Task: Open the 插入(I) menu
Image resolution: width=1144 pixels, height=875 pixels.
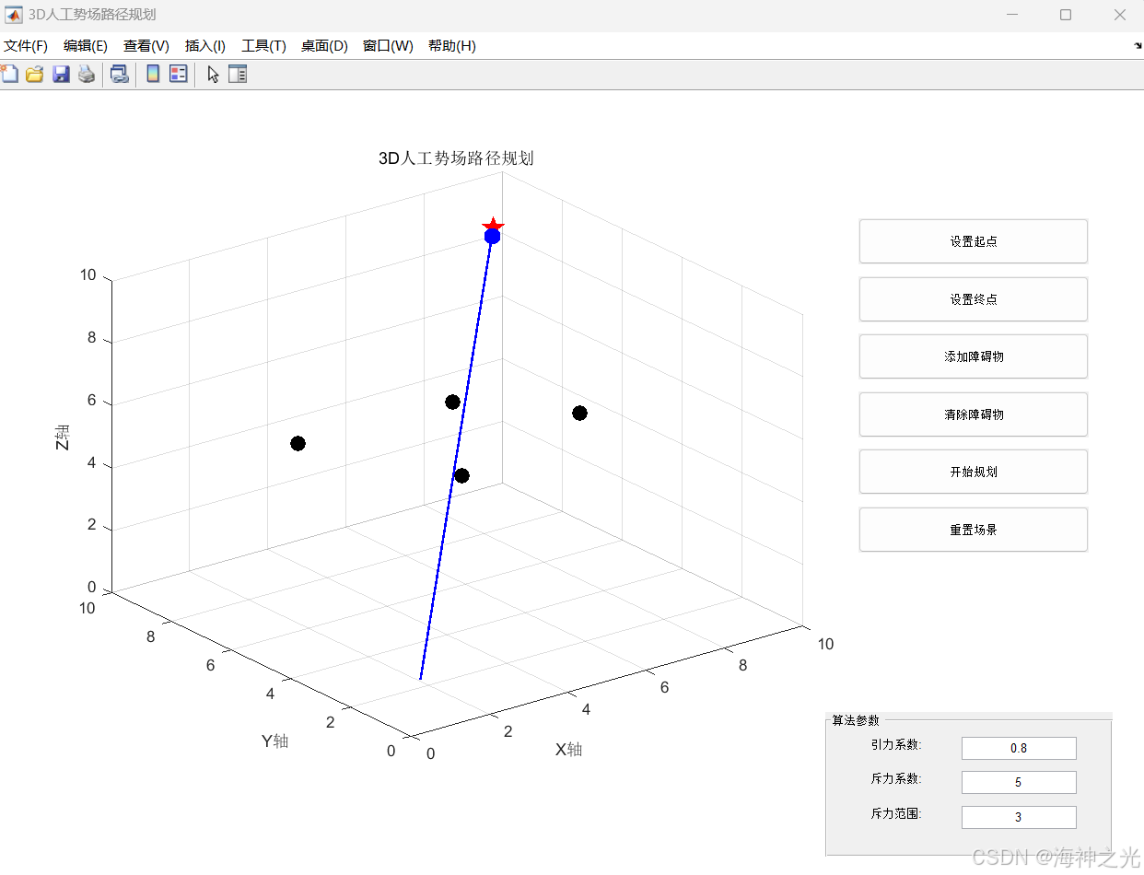Action: click(x=205, y=46)
